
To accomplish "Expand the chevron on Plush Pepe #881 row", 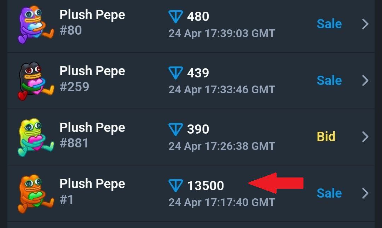I will pos(365,137).
